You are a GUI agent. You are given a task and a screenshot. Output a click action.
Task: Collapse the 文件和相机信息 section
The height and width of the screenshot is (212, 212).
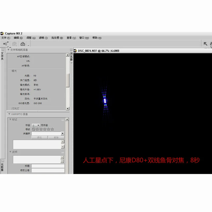[x=8, y=50]
